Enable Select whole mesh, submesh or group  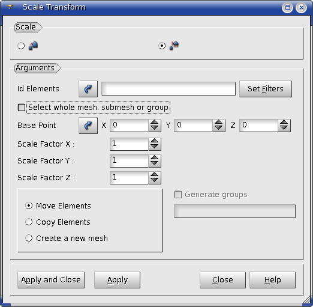click(x=22, y=108)
